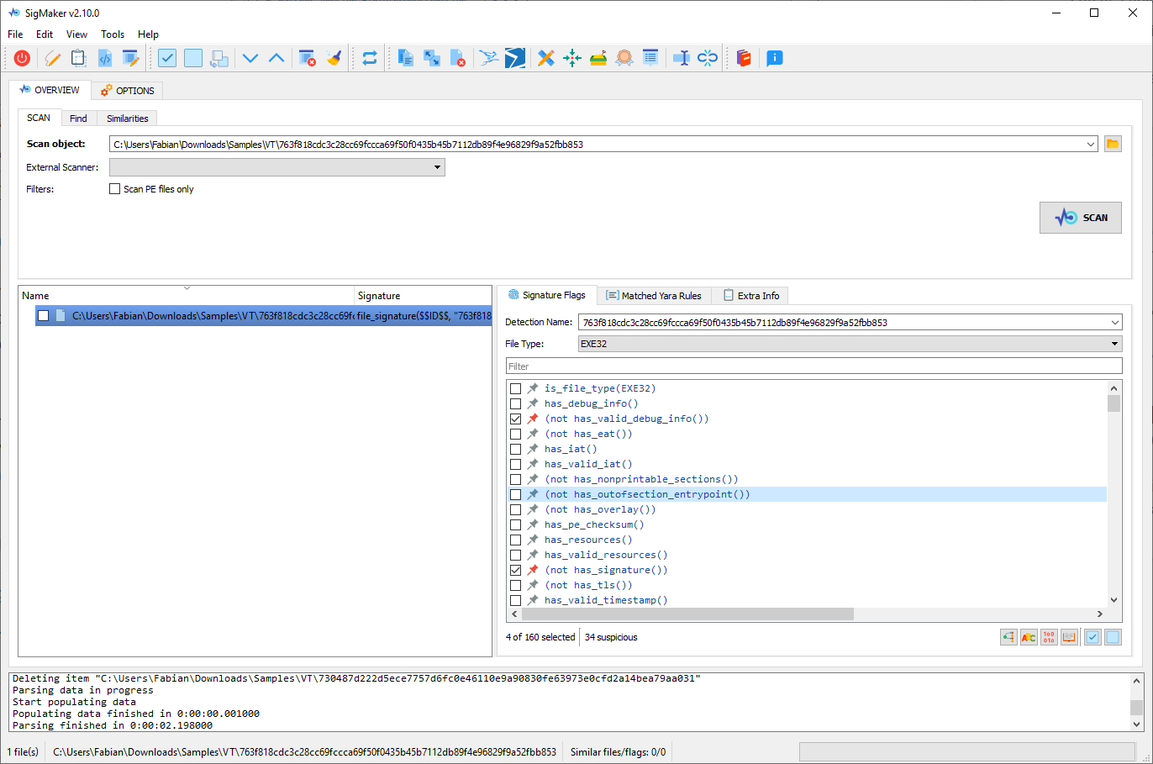Click the red book icon in toolbar
The height and width of the screenshot is (764, 1153).
(x=744, y=58)
